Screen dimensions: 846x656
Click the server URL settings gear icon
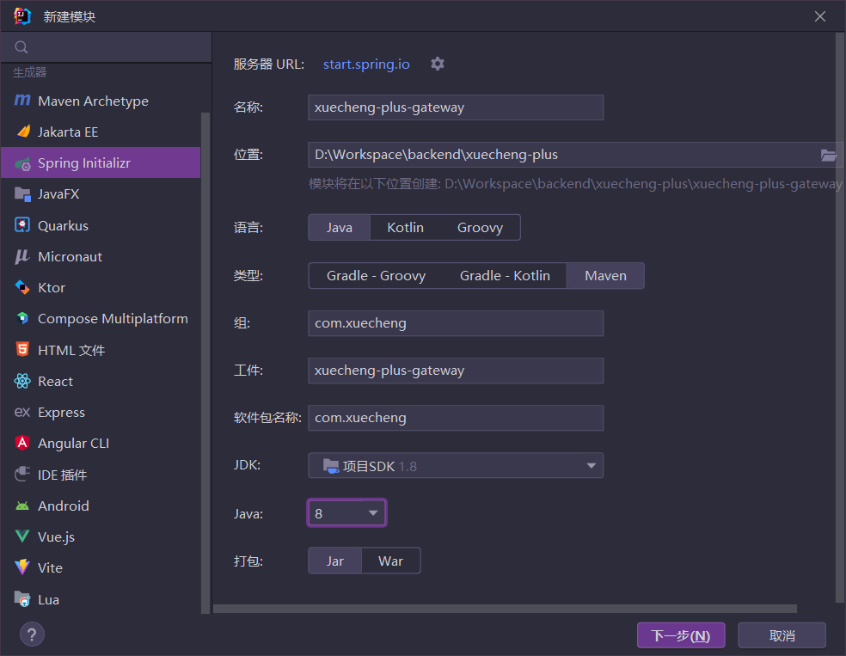(438, 64)
